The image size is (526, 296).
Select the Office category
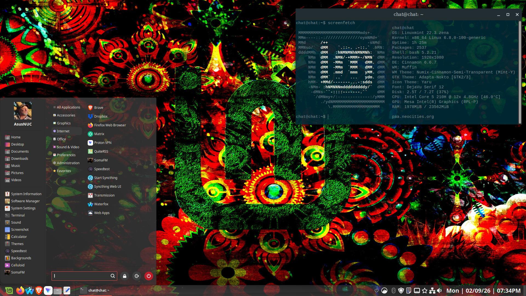[x=61, y=139]
